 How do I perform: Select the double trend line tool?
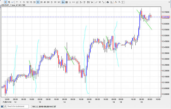point(96,2)
